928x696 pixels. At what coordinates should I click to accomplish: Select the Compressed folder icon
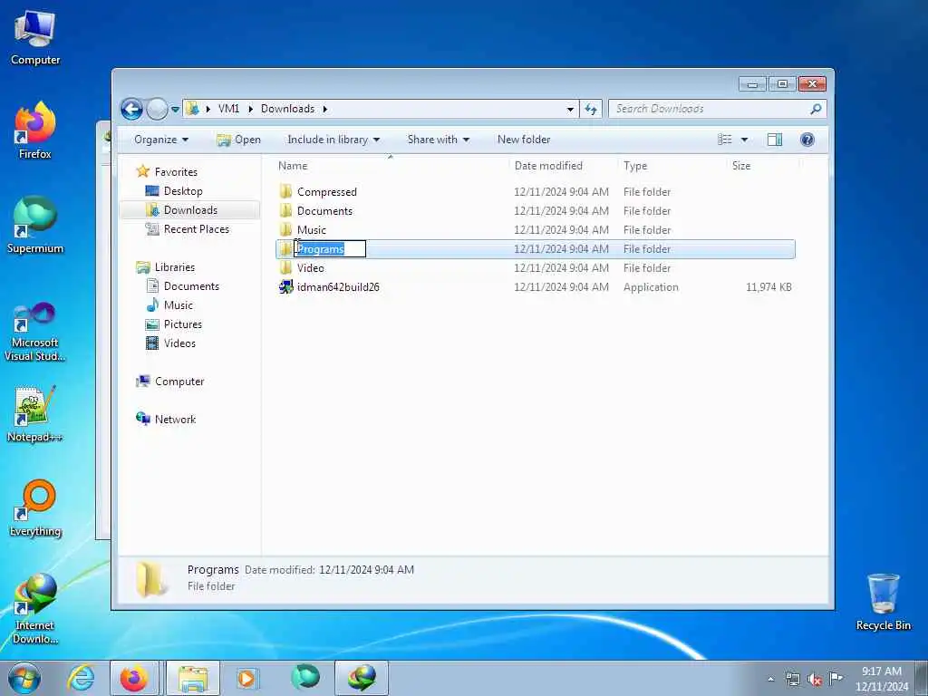click(285, 191)
